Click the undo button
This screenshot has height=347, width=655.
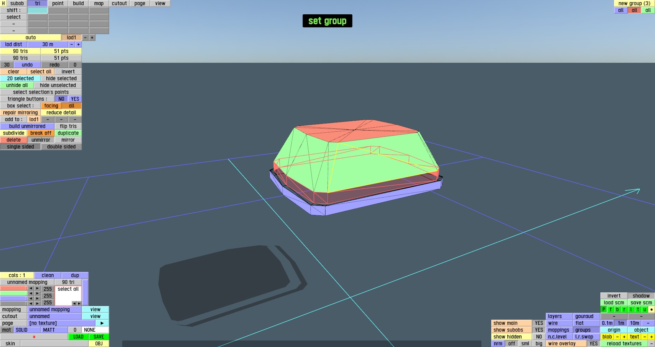point(27,65)
